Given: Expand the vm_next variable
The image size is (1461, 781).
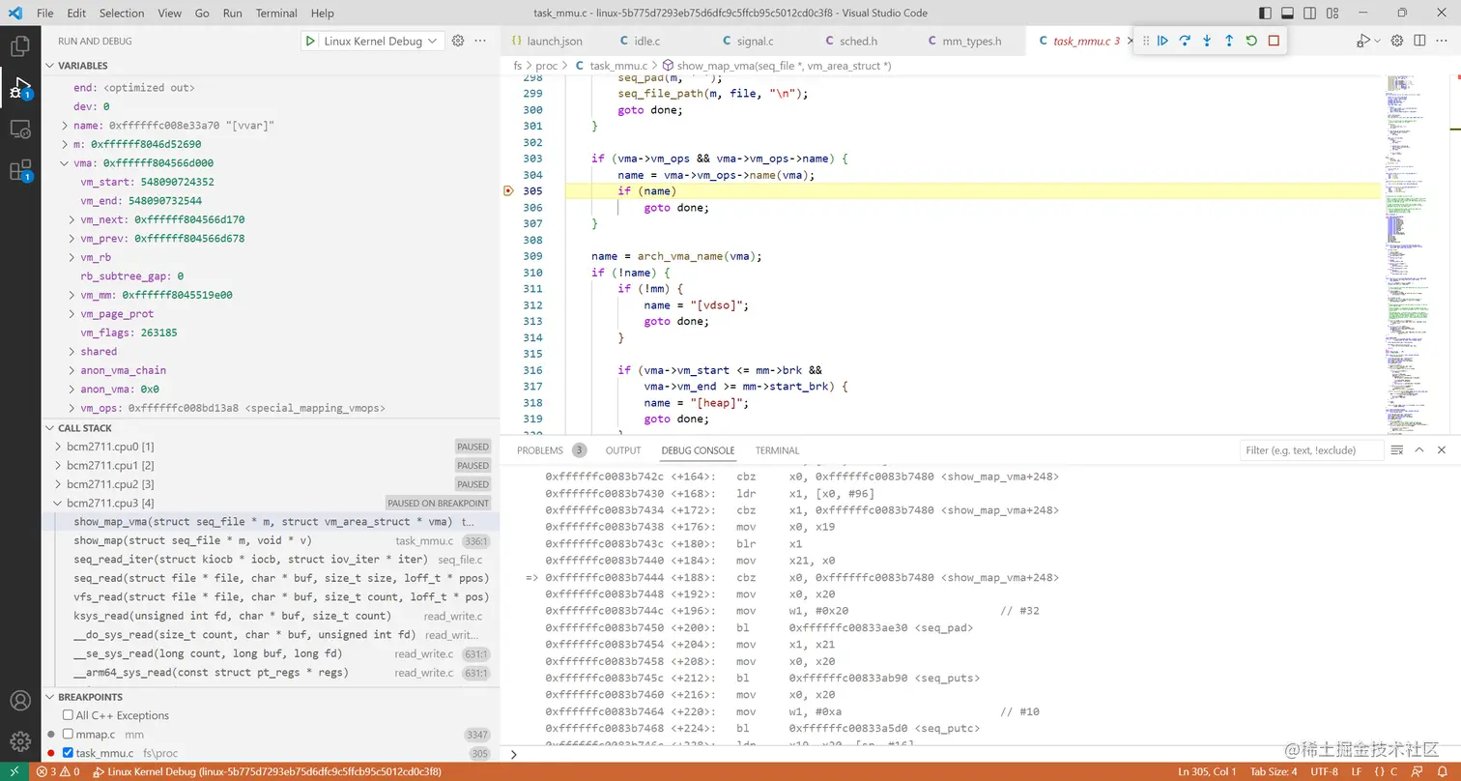Looking at the screenshot, I should pyautogui.click(x=72, y=219).
